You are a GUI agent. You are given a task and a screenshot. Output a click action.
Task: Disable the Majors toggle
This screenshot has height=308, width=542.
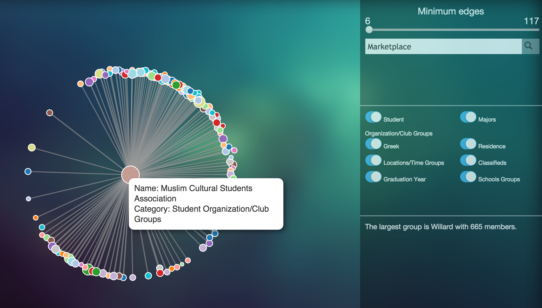coord(468,117)
